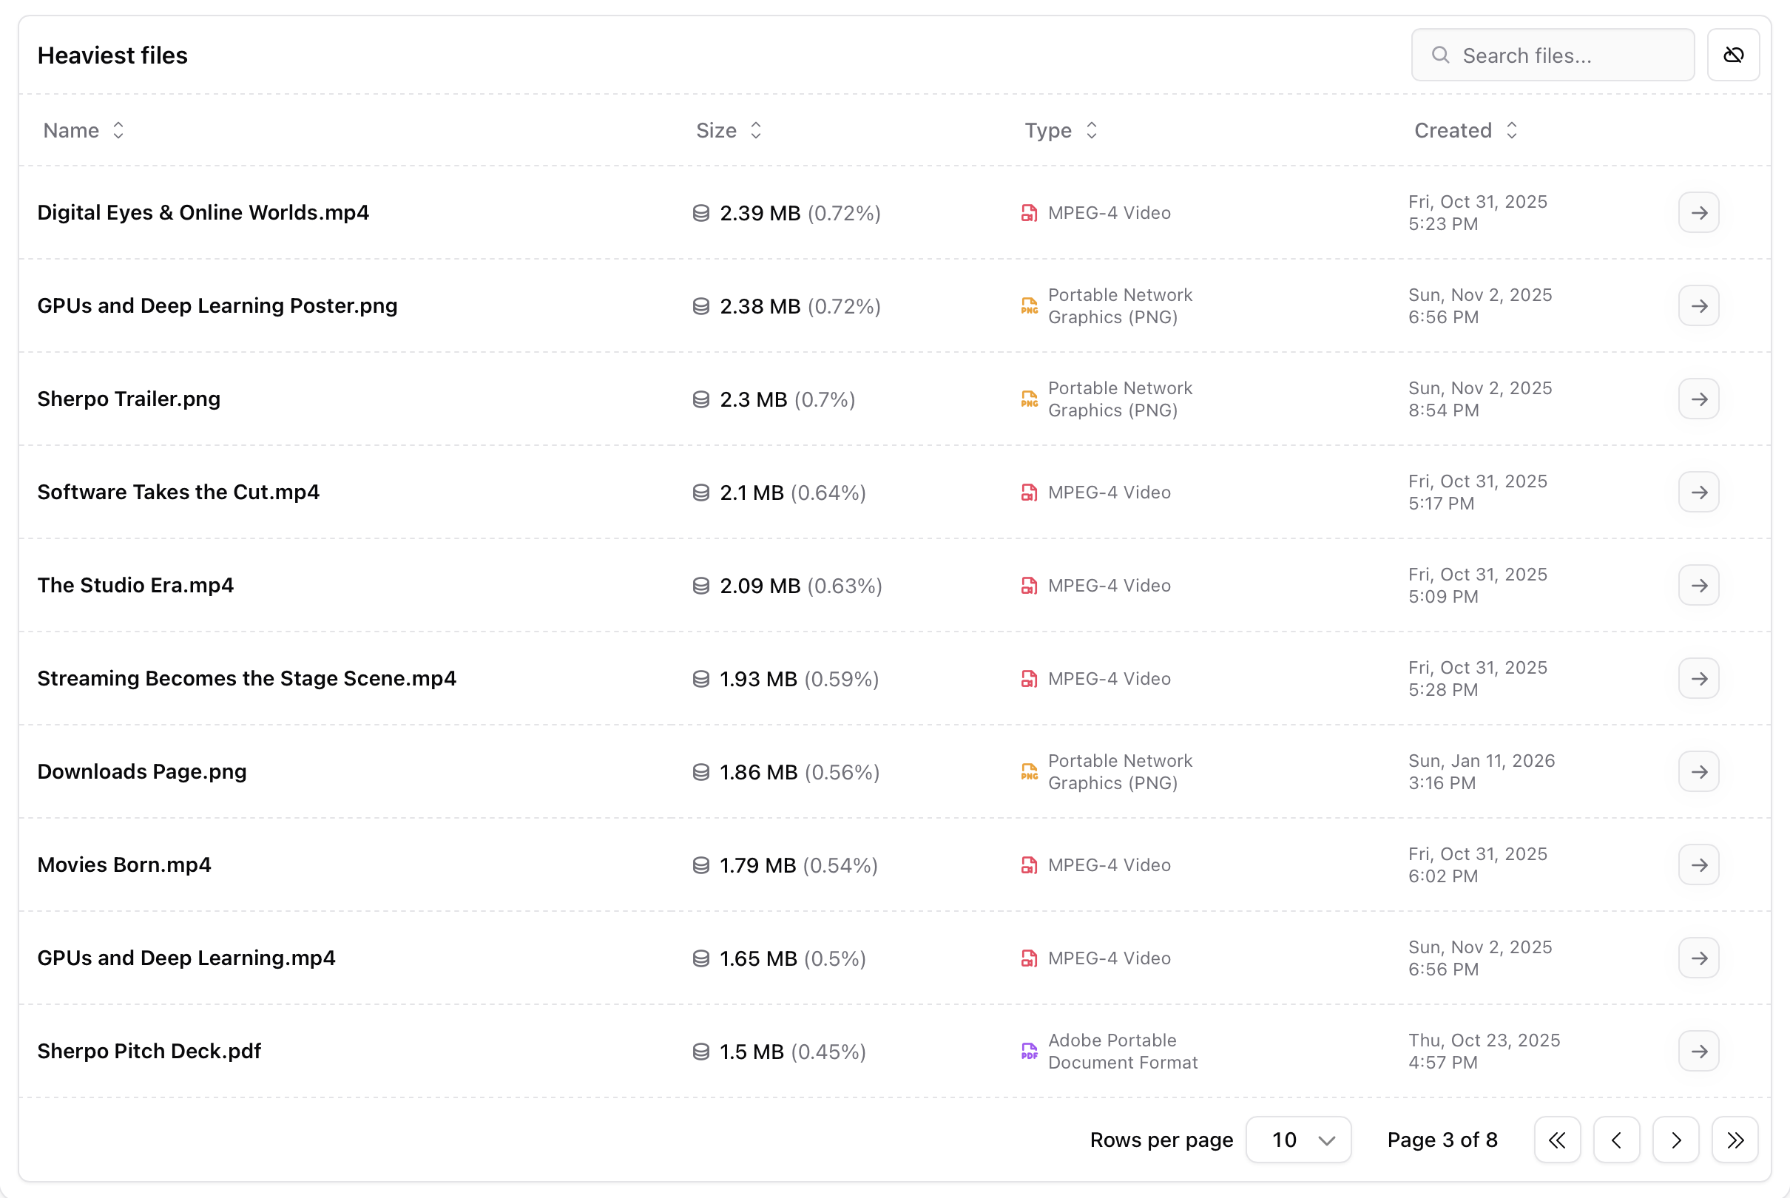Click the size database icon next to 2.39 MB

click(x=700, y=213)
